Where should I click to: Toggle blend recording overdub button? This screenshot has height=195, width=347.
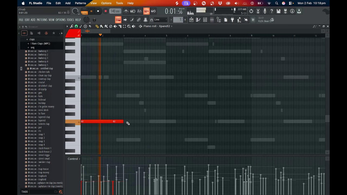coord(146,11)
